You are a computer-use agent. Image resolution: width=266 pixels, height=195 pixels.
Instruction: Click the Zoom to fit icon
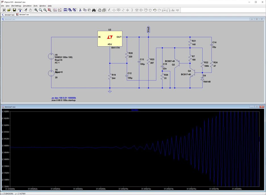pyautogui.click(x=49, y=10)
